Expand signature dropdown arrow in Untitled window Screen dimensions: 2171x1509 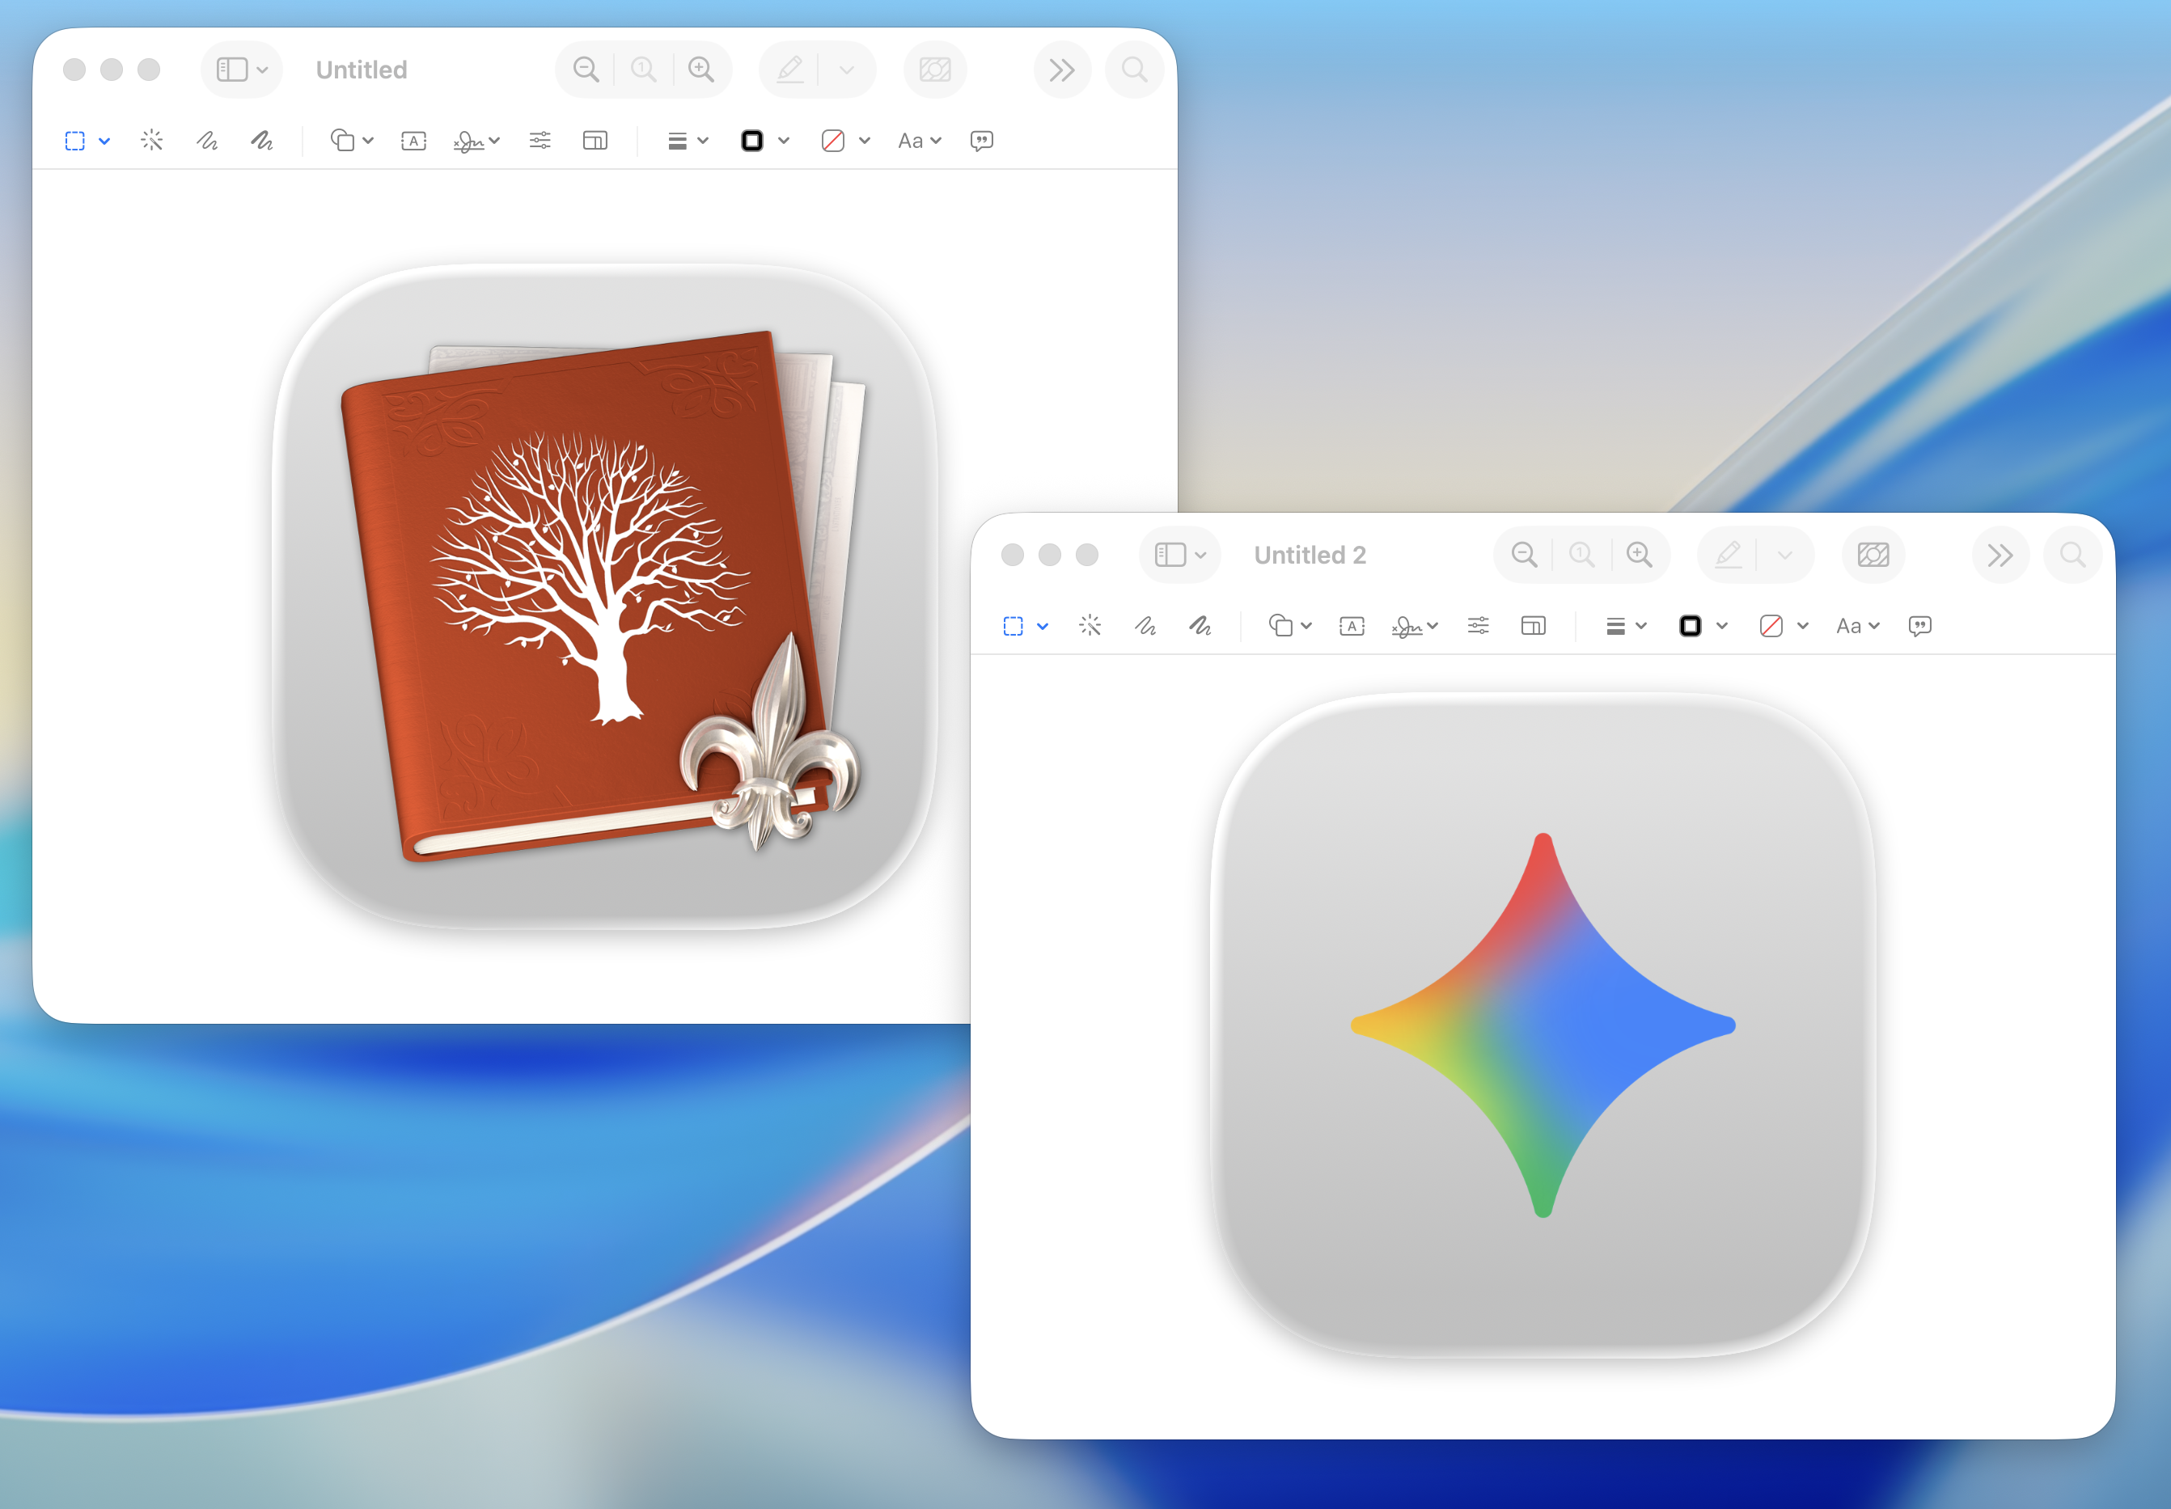pyautogui.click(x=494, y=141)
